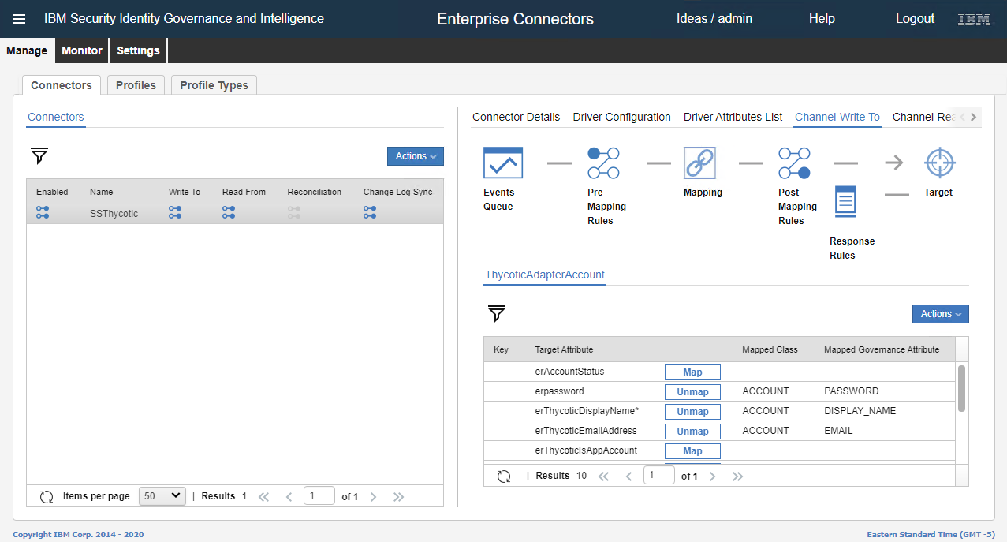
Task: Click the attribute table vertical scrollbar
Action: click(x=961, y=388)
